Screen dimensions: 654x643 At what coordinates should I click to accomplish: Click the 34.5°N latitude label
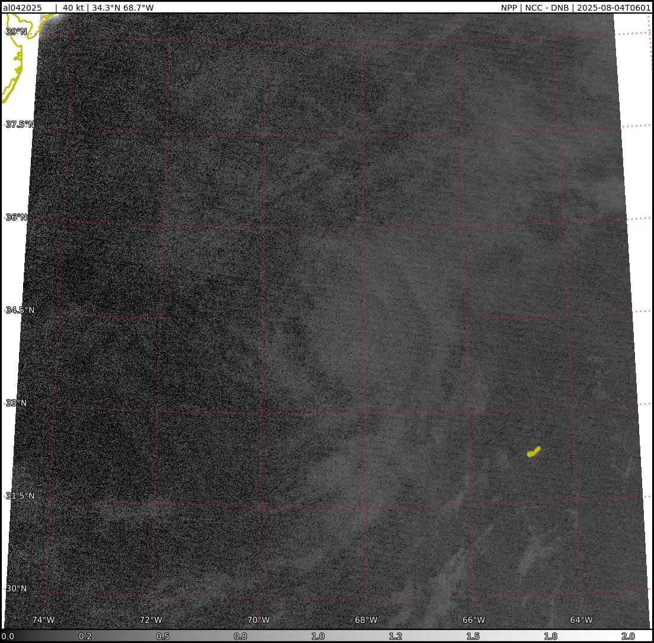click(x=20, y=310)
